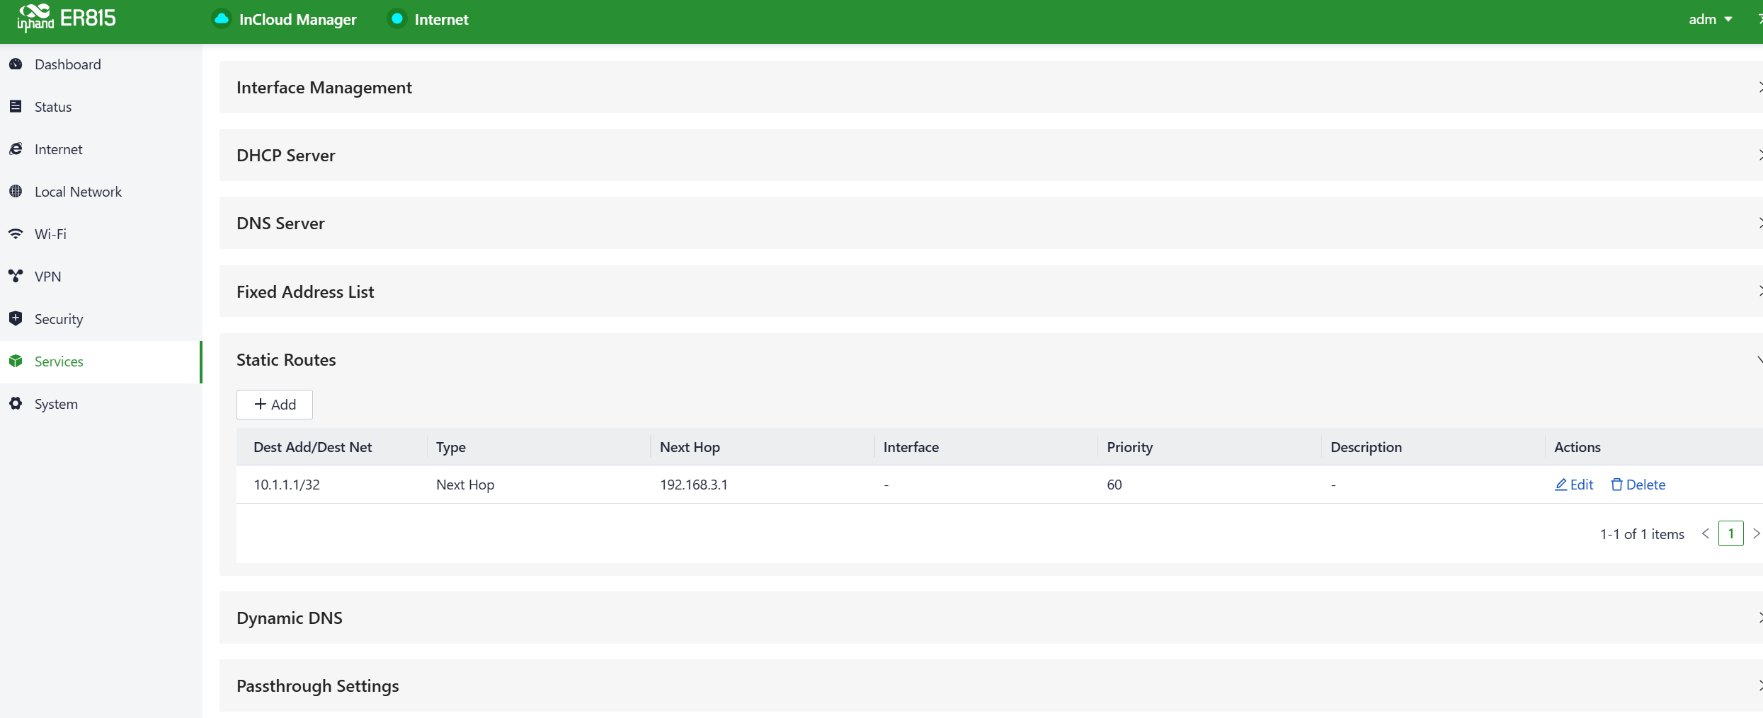The width and height of the screenshot is (1763, 718).
Task: Click the VPN nodes icon
Action: pos(16,277)
